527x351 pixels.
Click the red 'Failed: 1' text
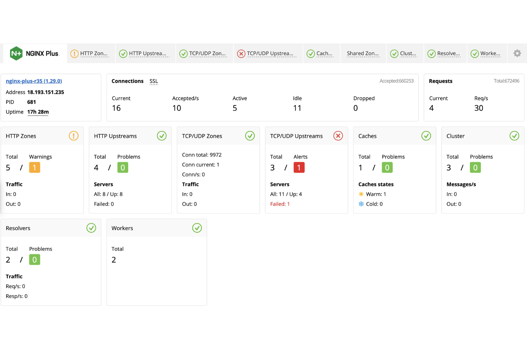click(x=280, y=204)
